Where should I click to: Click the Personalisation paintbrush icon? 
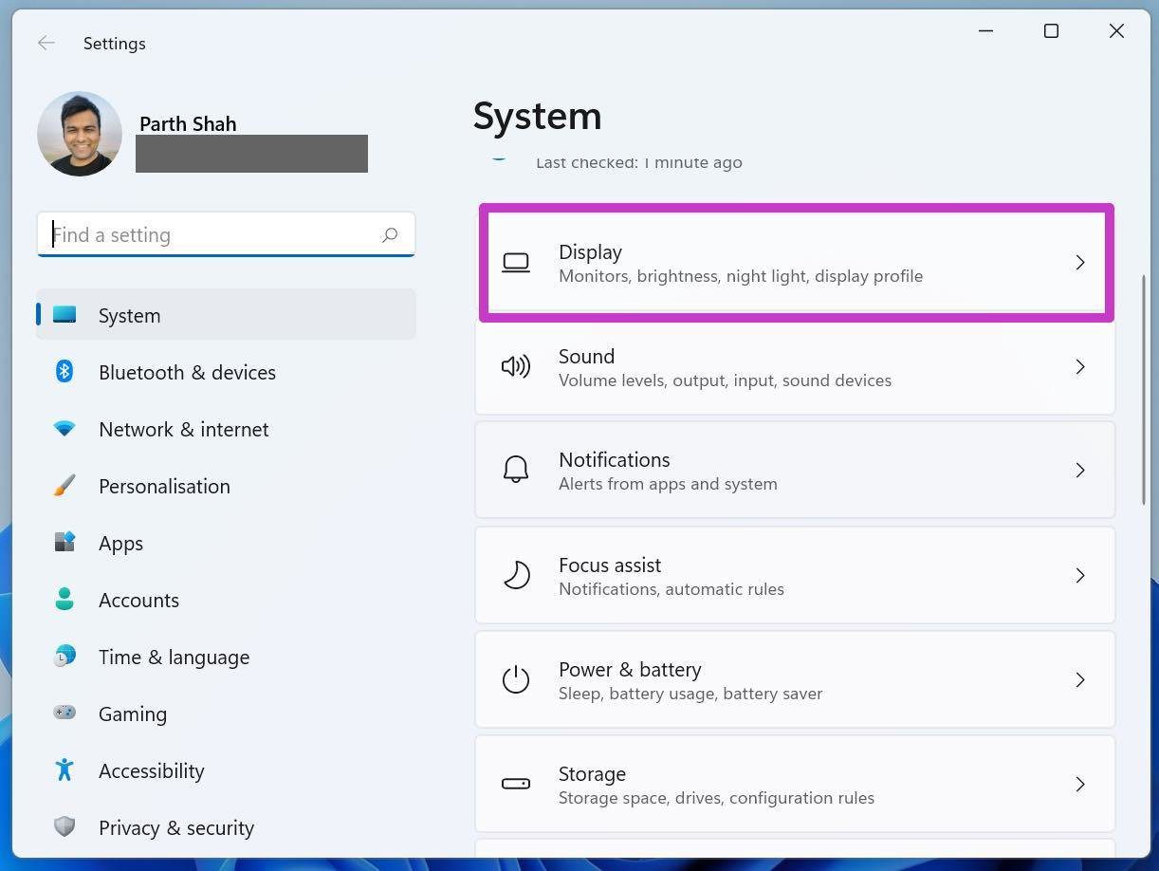pyautogui.click(x=64, y=486)
